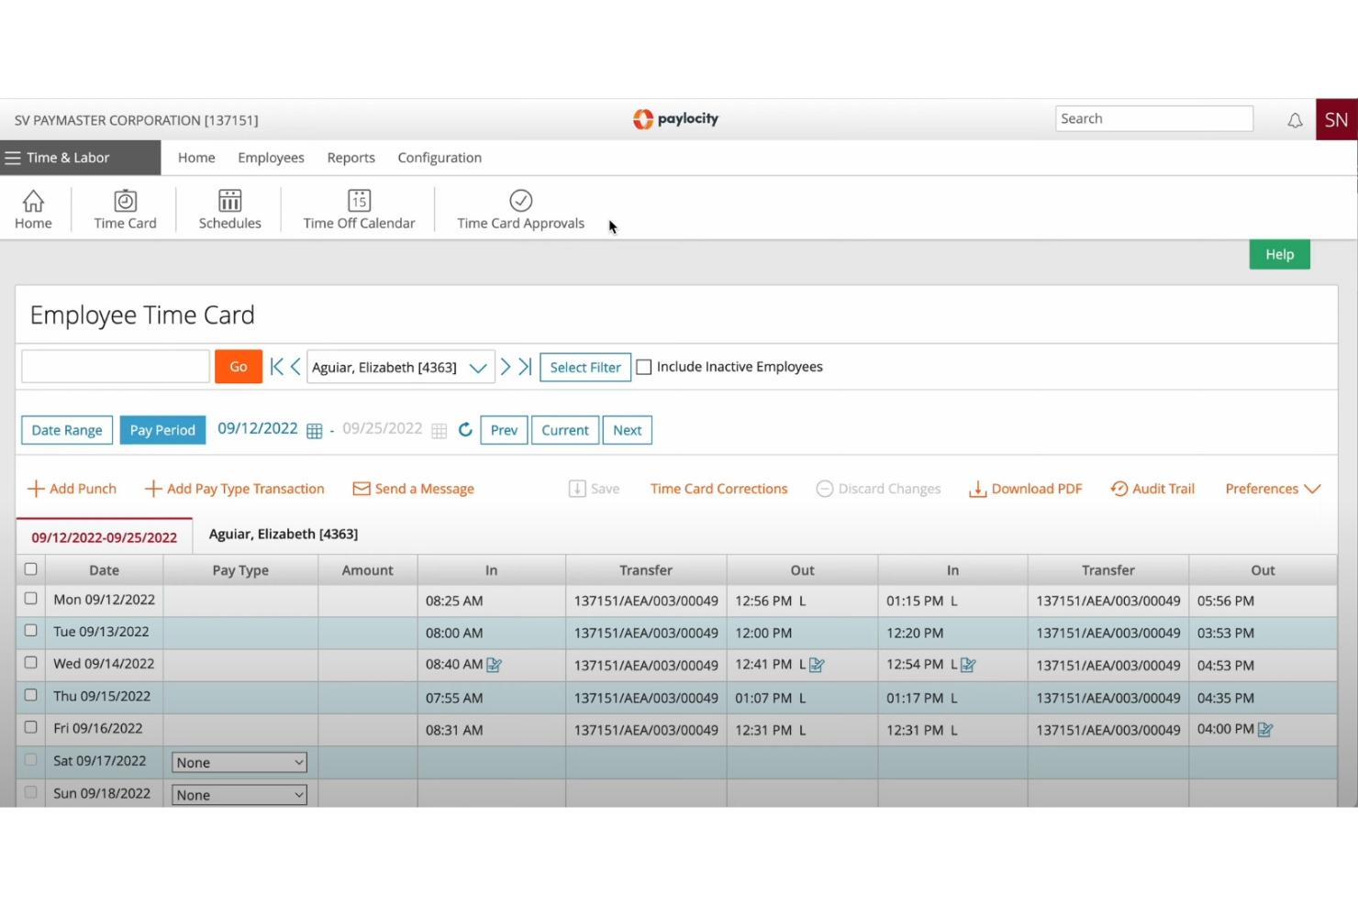
Task: Click the 03:53 PM out cell
Action: click(1263, 634)
